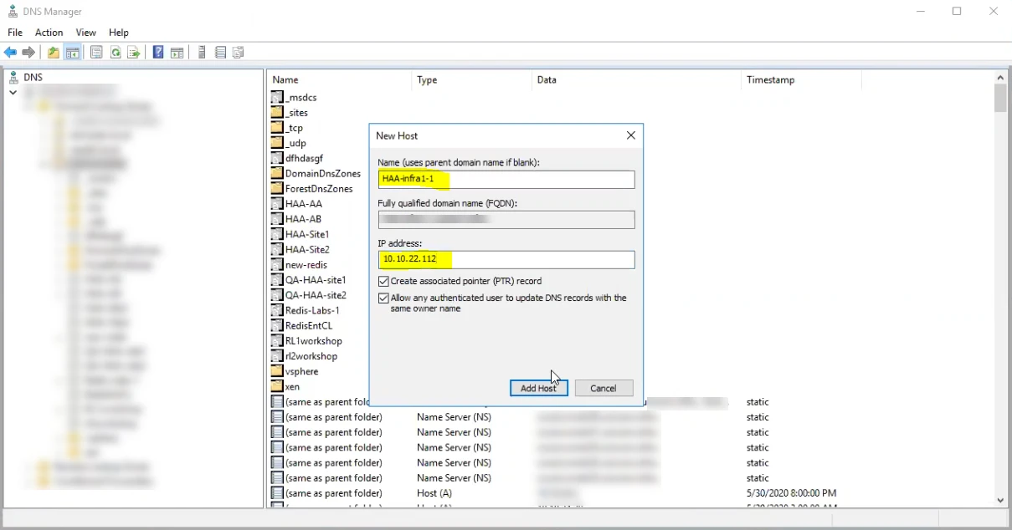Toggle Create associated pointer (PTR) record checkbox
The width and height of the screenshot is (1012, 530).
(383, 282)
